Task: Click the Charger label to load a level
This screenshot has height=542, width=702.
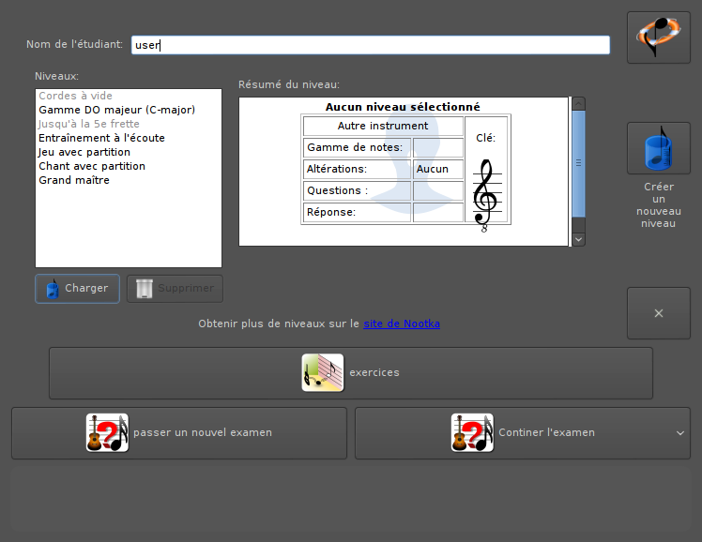Action: click(86, 288)
